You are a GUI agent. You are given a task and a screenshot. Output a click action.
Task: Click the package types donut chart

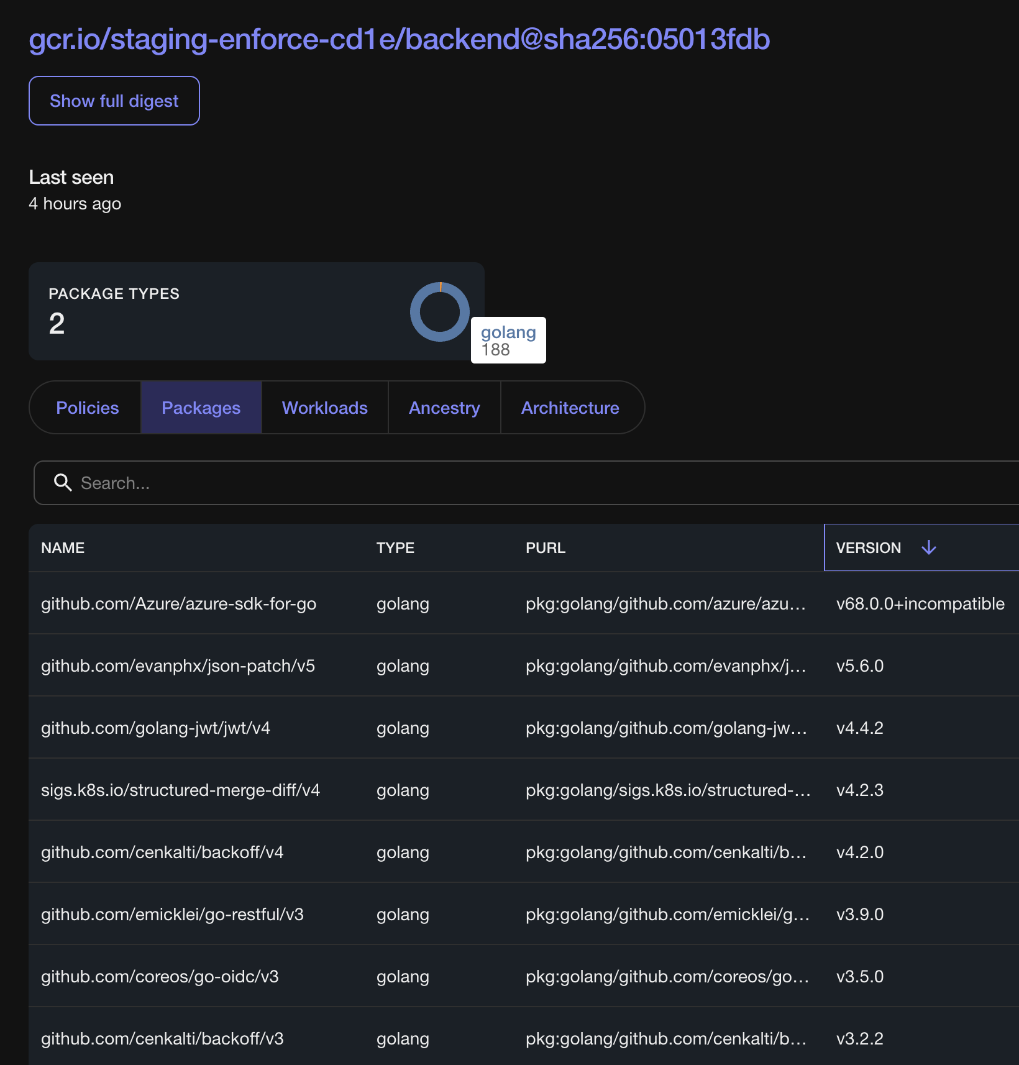coord(440,312)
